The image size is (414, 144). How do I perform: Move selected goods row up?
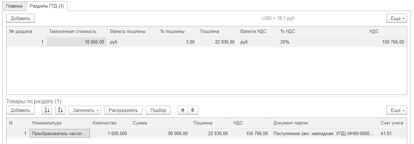[x=183, y=110]
